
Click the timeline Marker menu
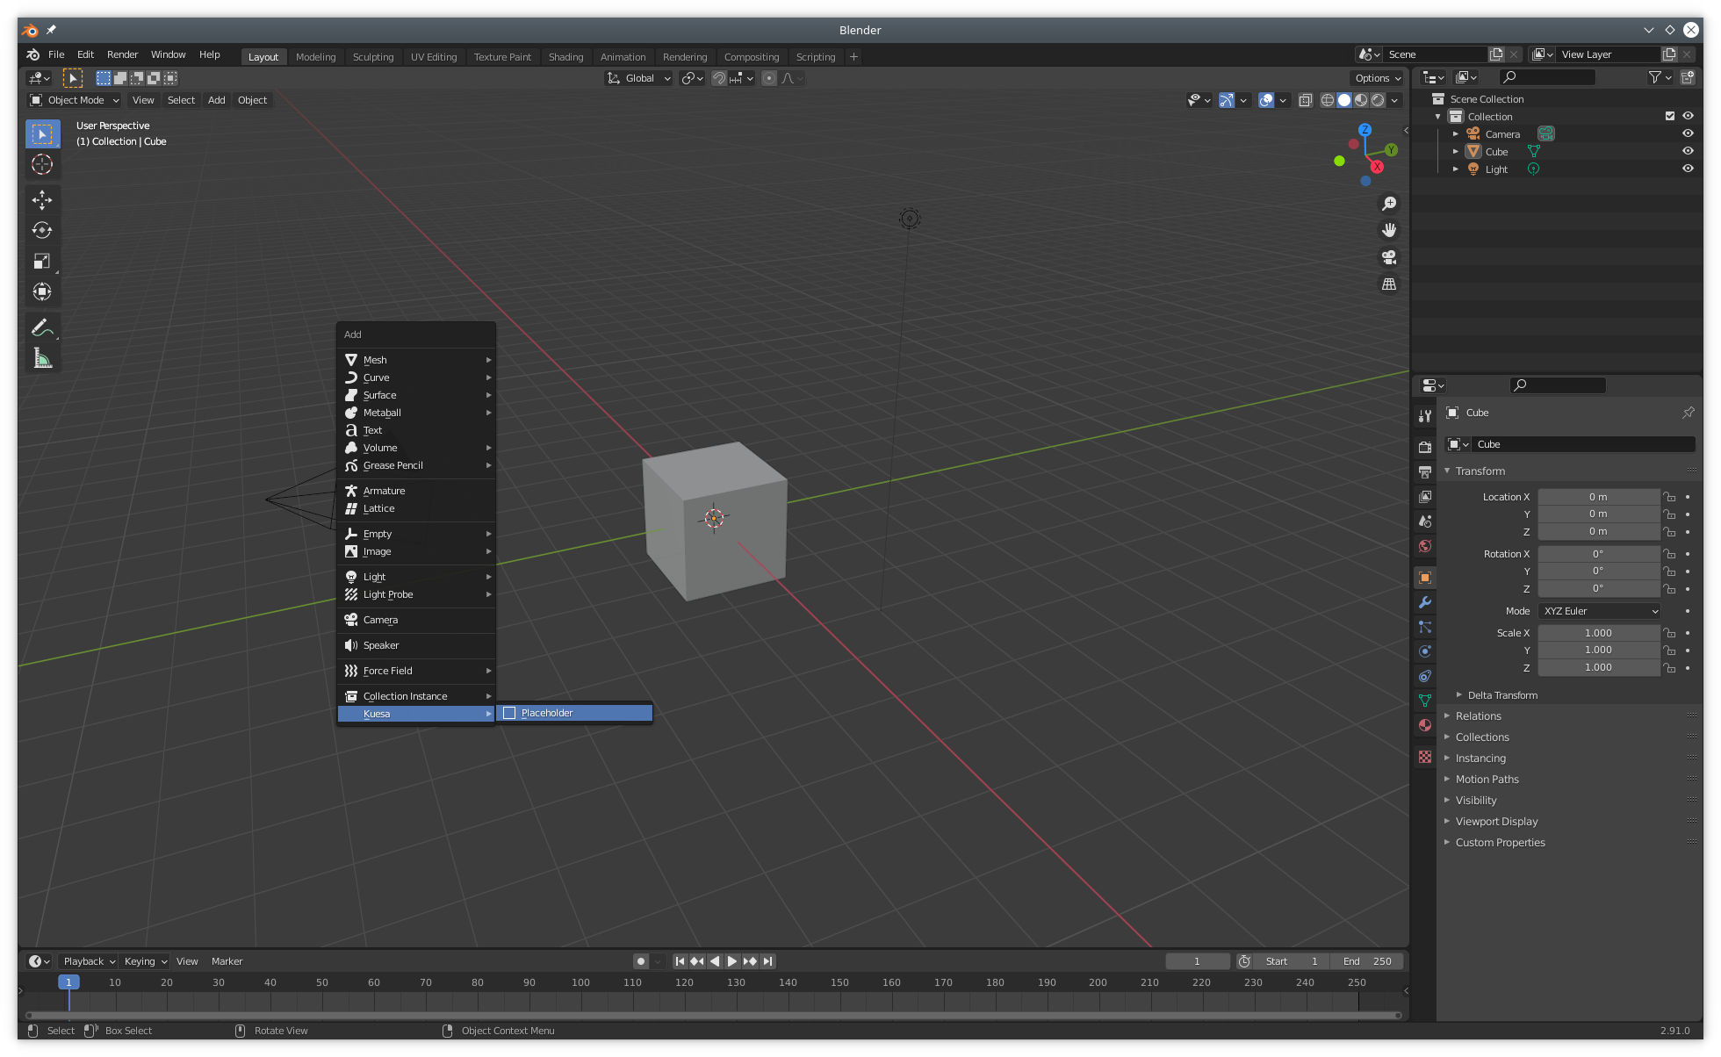coord(227,961)
